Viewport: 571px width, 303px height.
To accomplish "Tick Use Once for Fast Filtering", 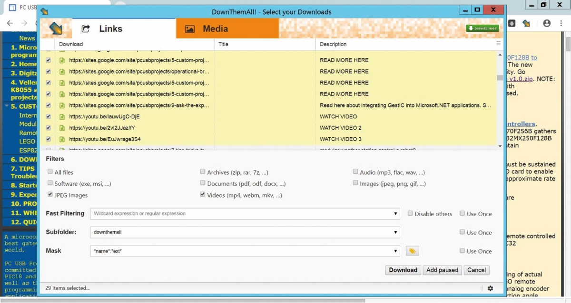I will click(462, 213).
